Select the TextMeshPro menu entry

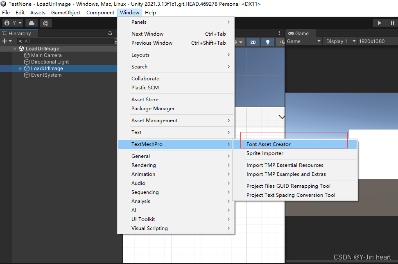coord(176,144)
